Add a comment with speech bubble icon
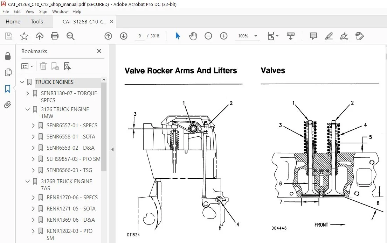The width and height of the screenshot is (387, 243). click(313, 36)
